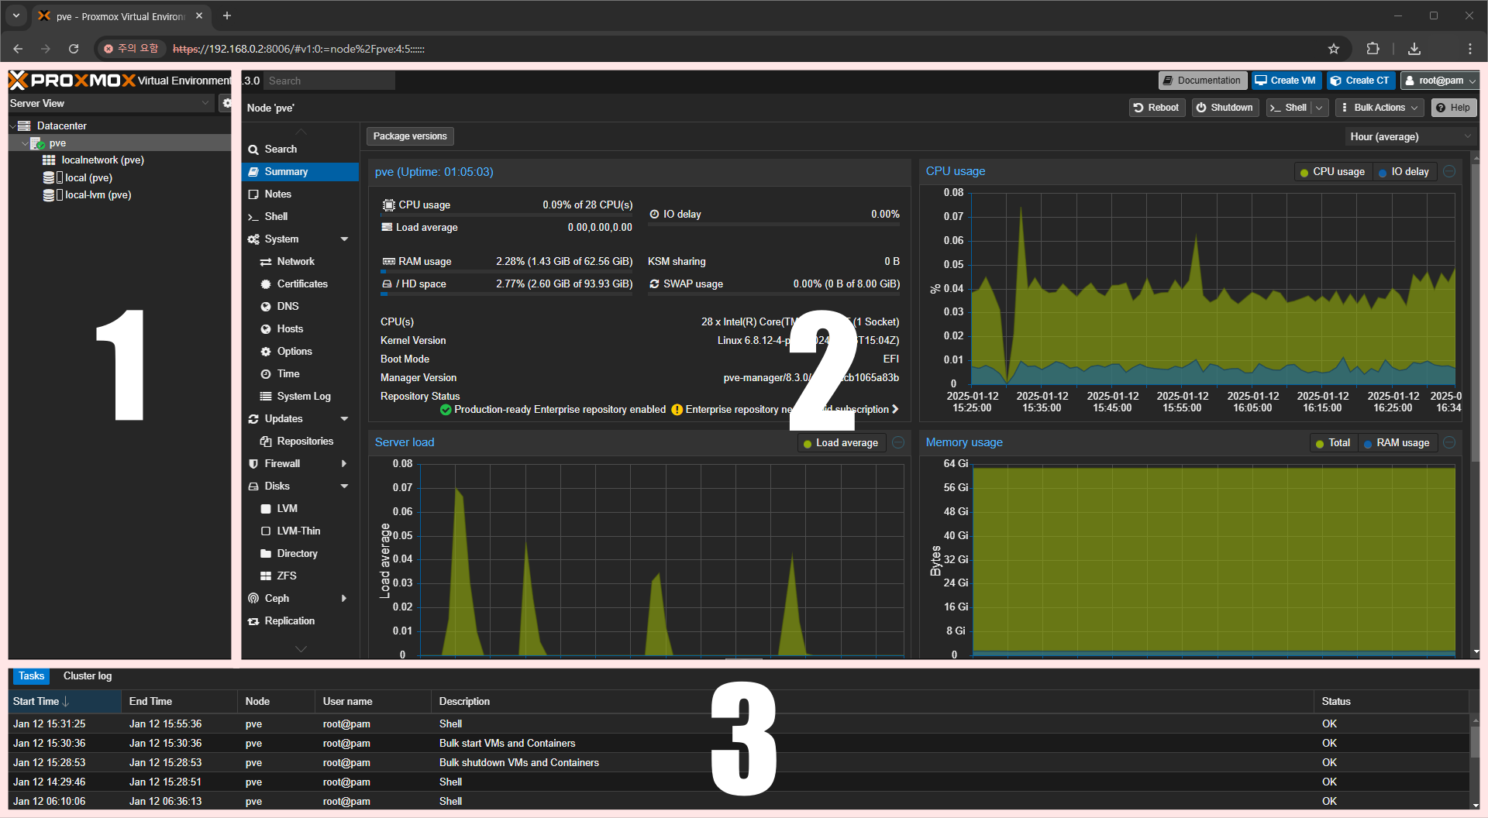This screenshot has height=818, width=1488.
Task: Click the top Search input field
Action: pyautogui.click(x=329, y=81)
